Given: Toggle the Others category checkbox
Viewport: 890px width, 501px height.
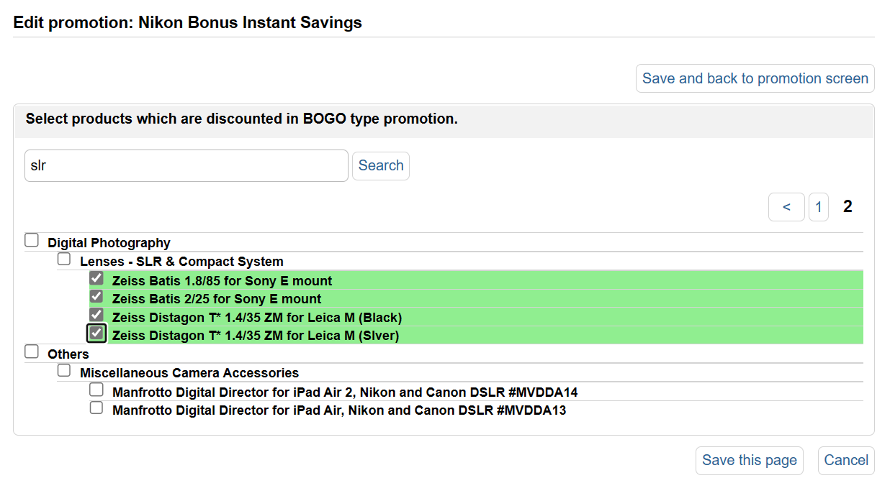Looking at the screenshot, I should (32, 352).
